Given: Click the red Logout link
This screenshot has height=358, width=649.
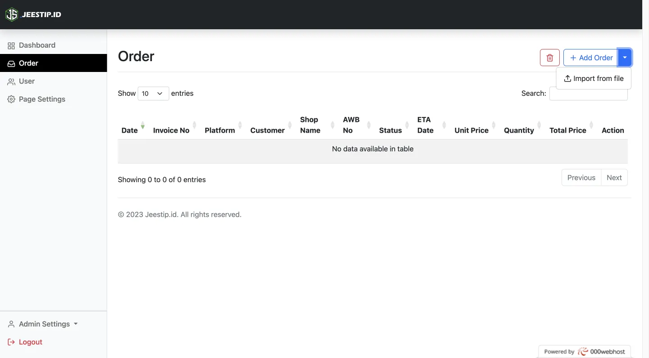Looking at the screenshot, I should point(25,342).
